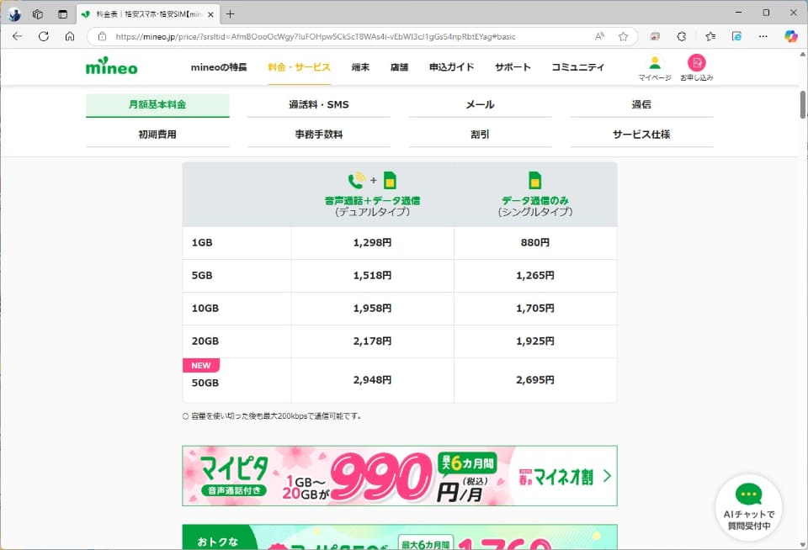Click the 2,948円 price cell

pyautogui.click(x=372, y=380)
